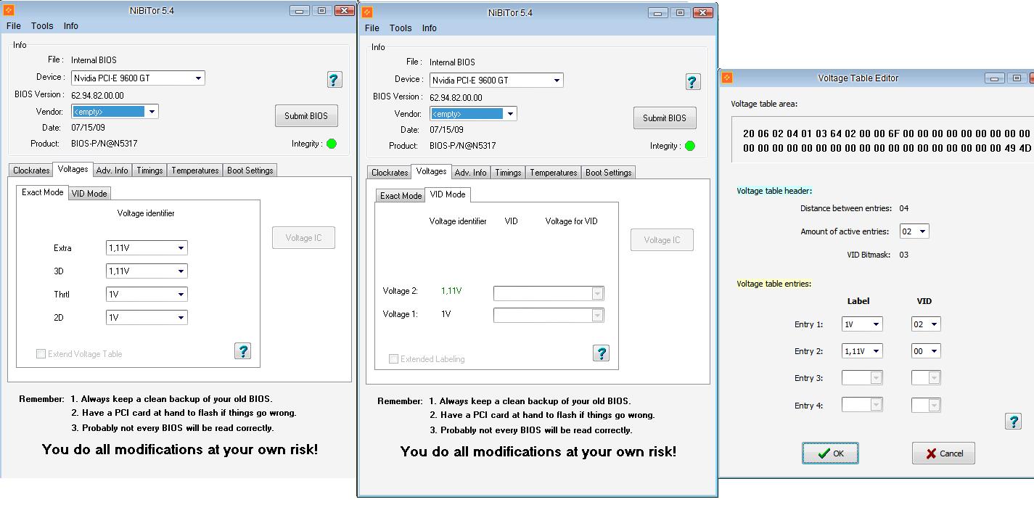The image size is (1034, 505).
Task: Click NiBiTor app icon in middle window title
Action: pos(367,12)
